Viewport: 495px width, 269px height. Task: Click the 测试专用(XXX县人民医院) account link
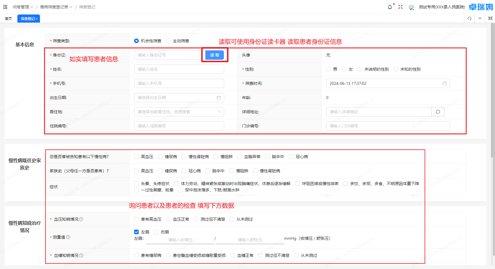coord(442,7)
